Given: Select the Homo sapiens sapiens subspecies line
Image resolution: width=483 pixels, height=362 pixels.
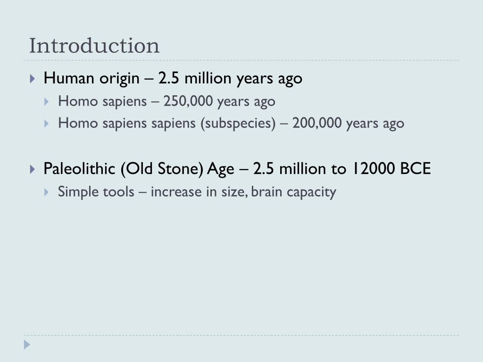Looking at the screenshot, I should (231, 123).
